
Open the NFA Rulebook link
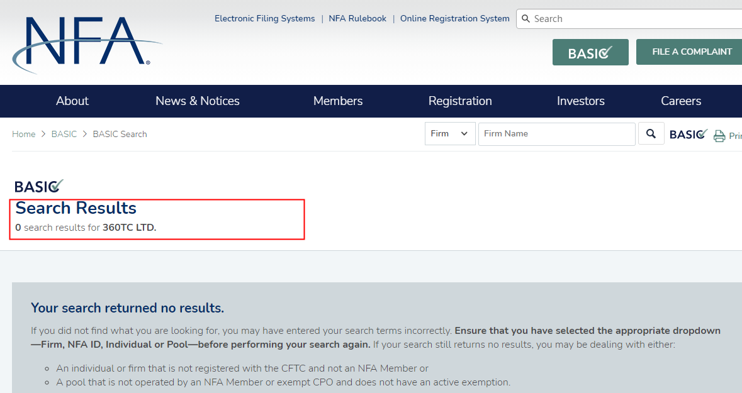pos(357,19)
